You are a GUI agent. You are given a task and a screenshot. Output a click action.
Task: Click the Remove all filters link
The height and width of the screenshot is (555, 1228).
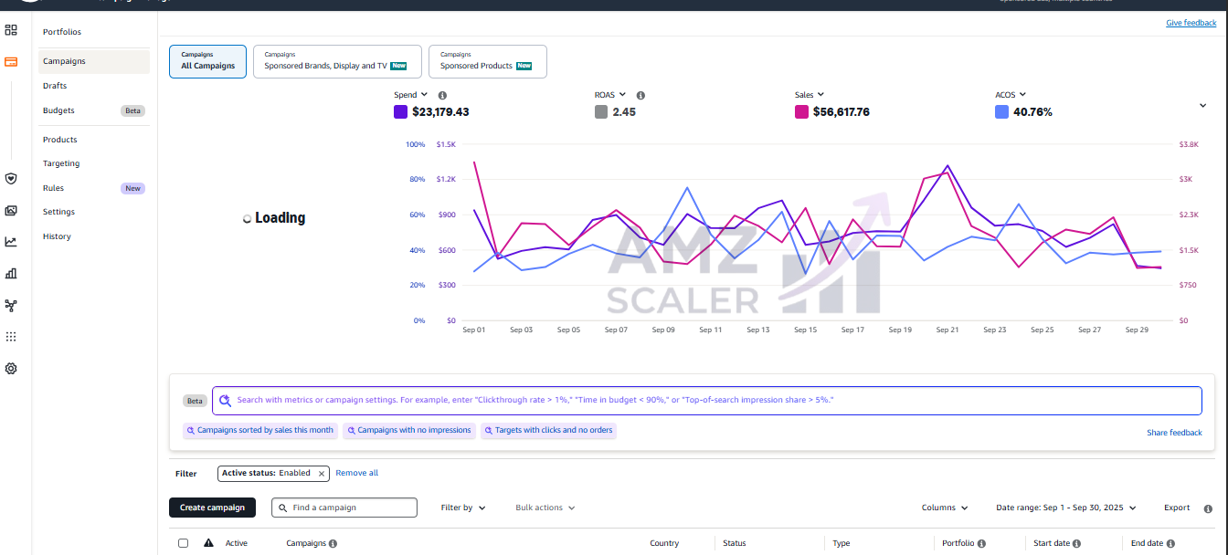356,473
